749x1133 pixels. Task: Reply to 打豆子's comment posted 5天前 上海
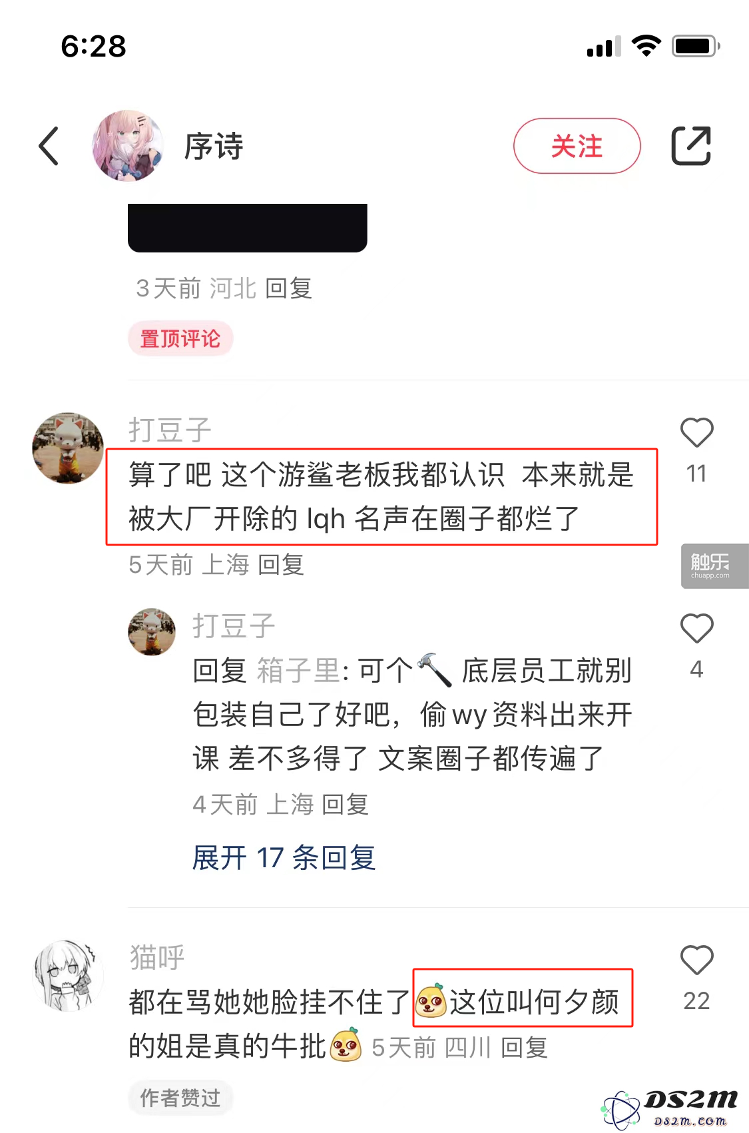tap(280, 565)
